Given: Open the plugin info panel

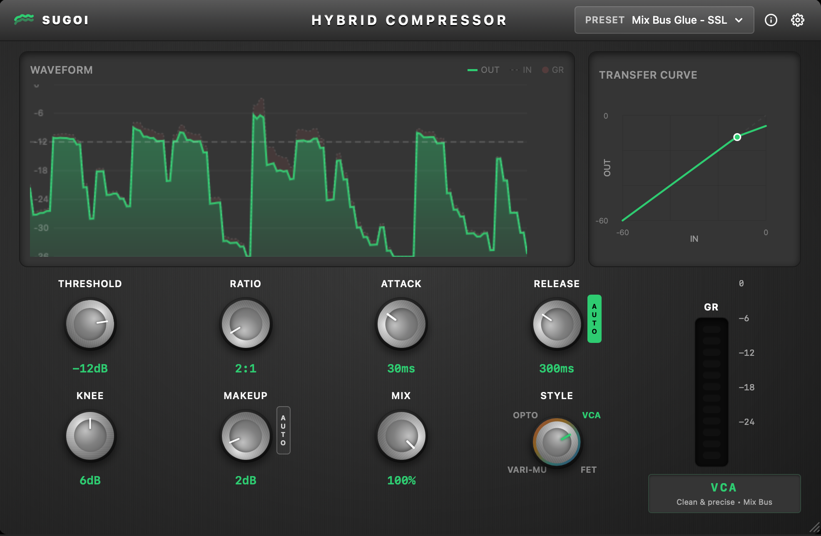Looking at the screenshot, I should (x=771, y=19).
